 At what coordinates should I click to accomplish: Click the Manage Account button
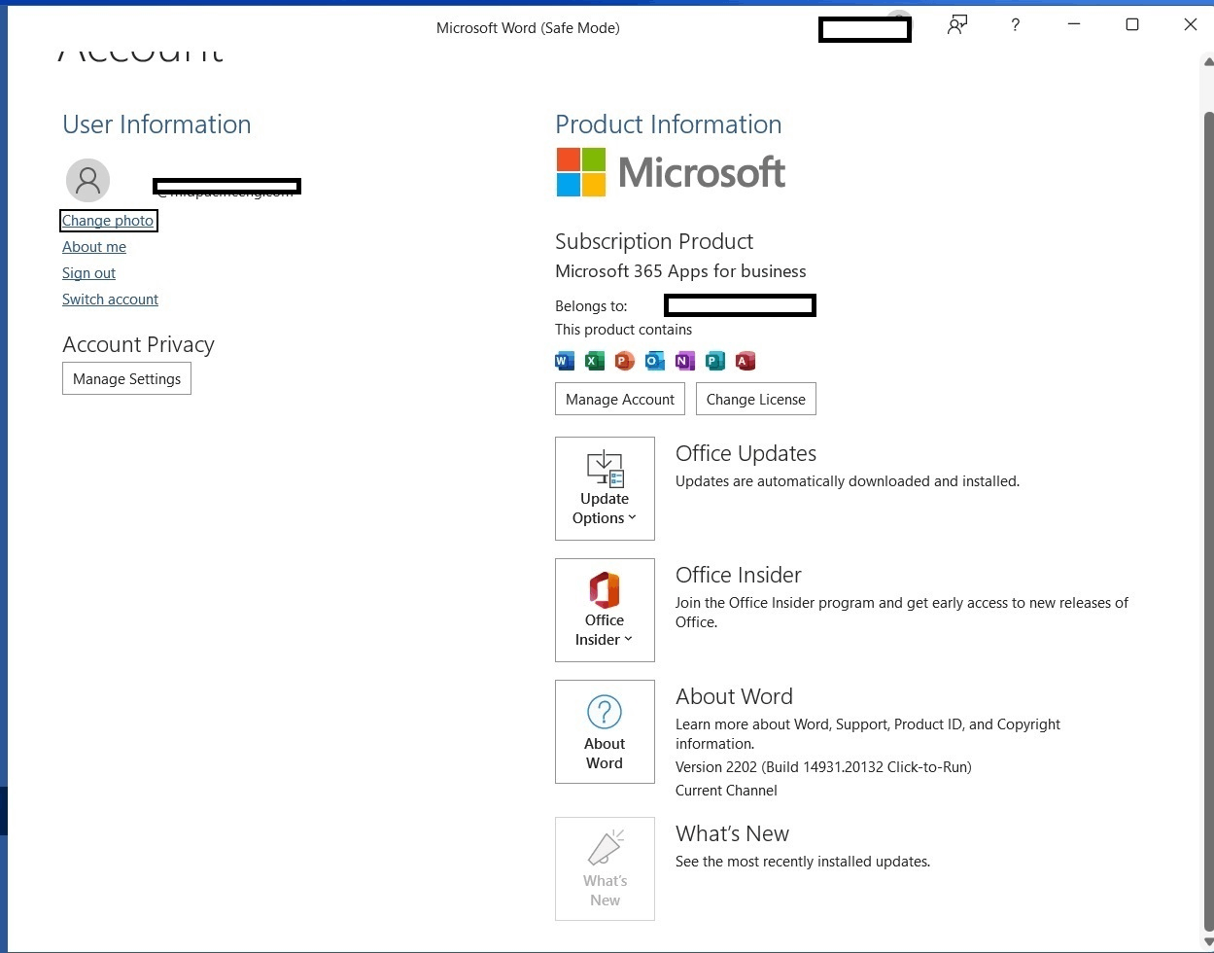pos(620,399)
